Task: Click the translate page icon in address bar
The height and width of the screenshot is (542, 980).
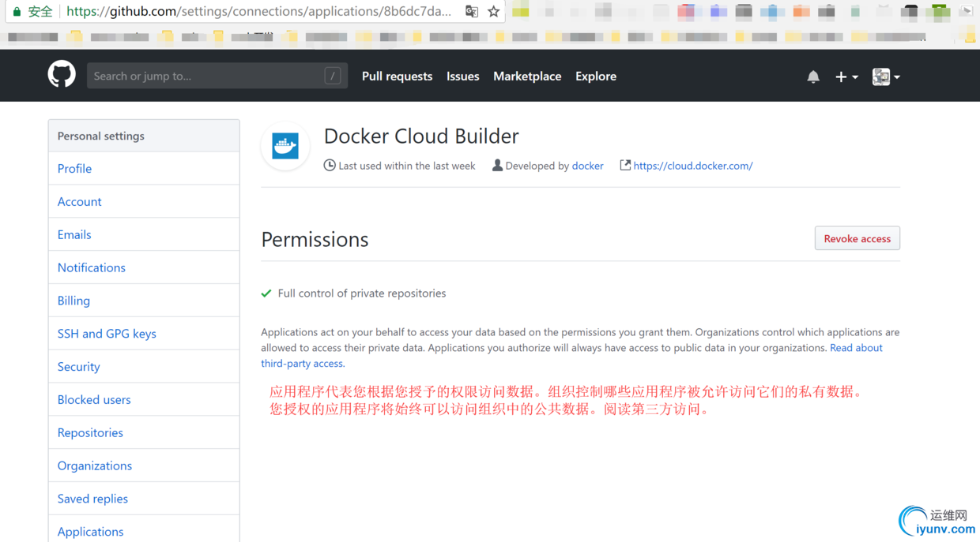Action: point(472,11)
